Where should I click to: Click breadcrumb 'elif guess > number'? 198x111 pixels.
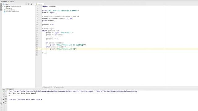point(59,87)
